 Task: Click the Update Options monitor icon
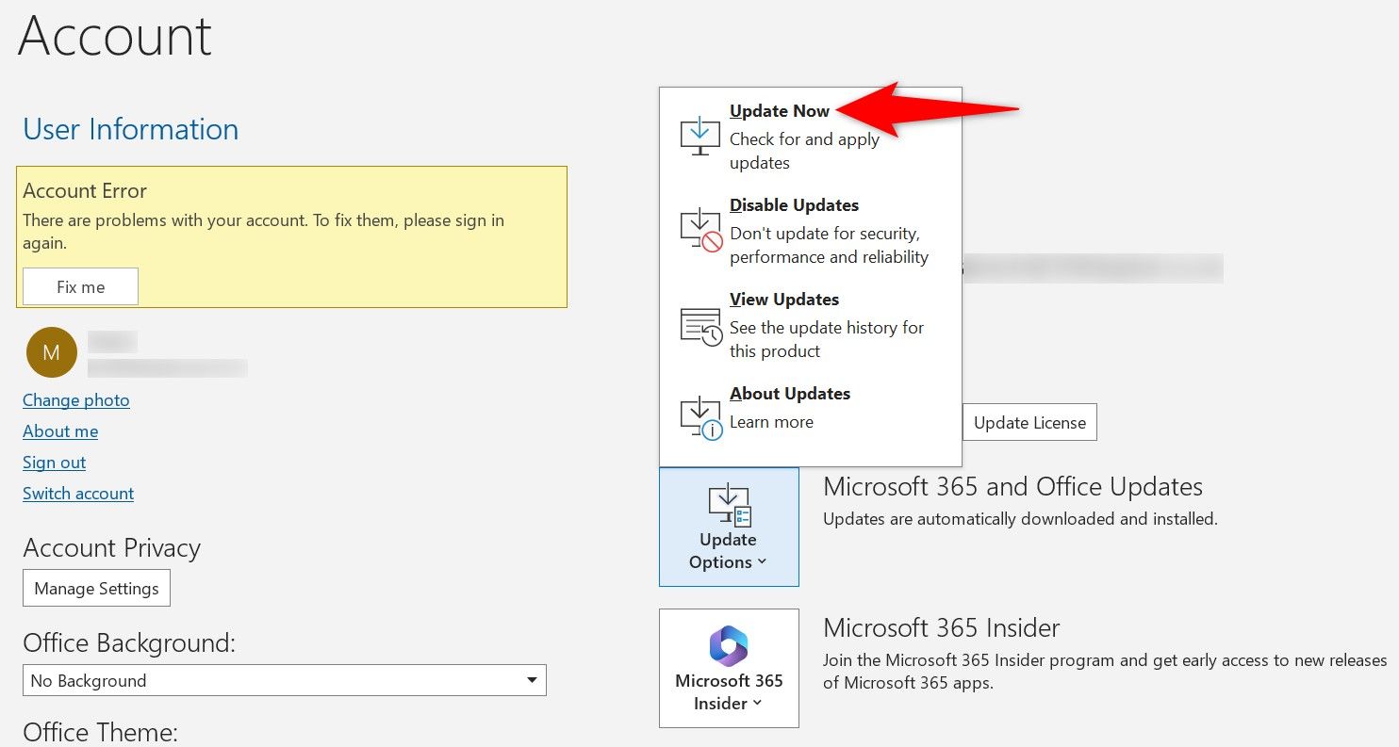click(727, 504)
